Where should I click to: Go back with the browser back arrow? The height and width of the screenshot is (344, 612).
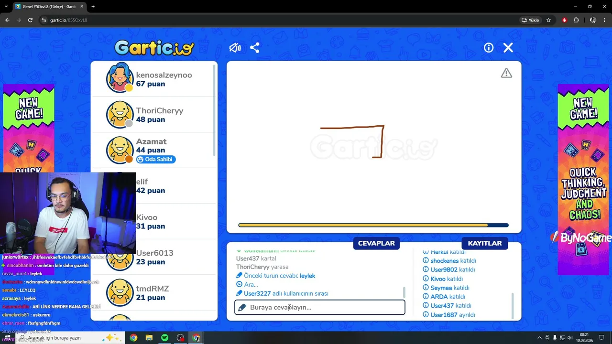click(x=7, y=20)
